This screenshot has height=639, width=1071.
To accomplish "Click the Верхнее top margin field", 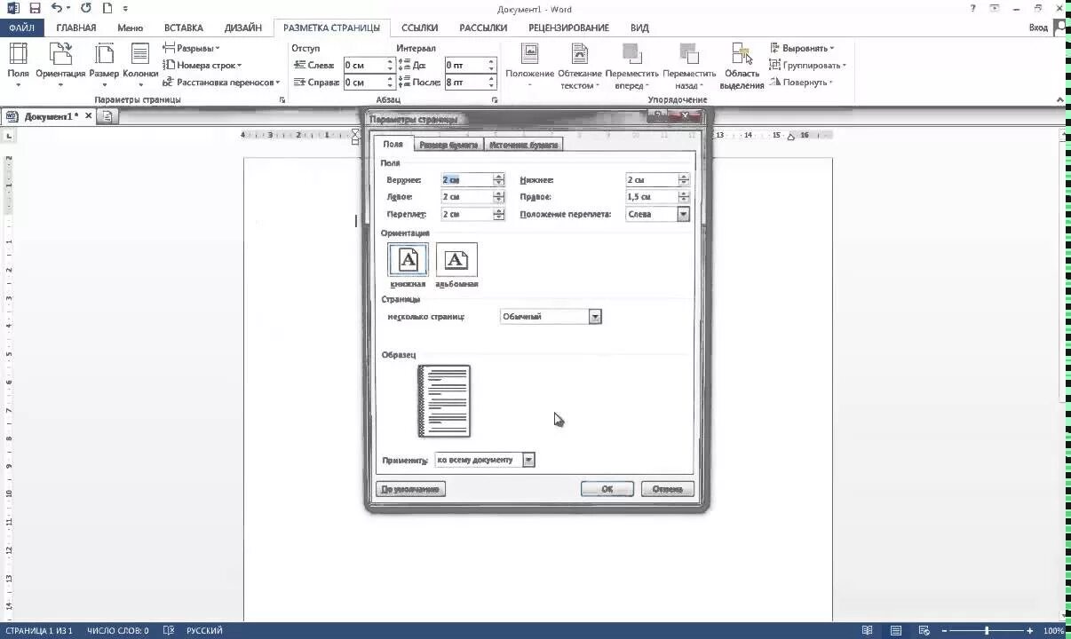I will click(x=466, y=179).
